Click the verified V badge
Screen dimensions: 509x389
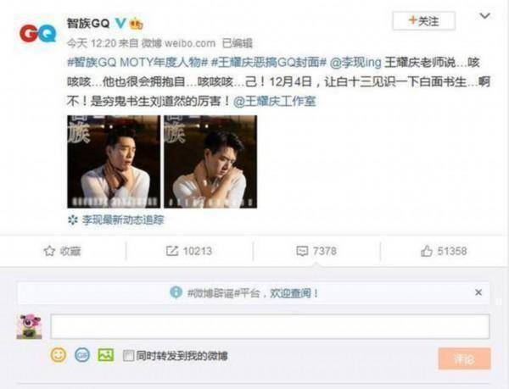120,23
